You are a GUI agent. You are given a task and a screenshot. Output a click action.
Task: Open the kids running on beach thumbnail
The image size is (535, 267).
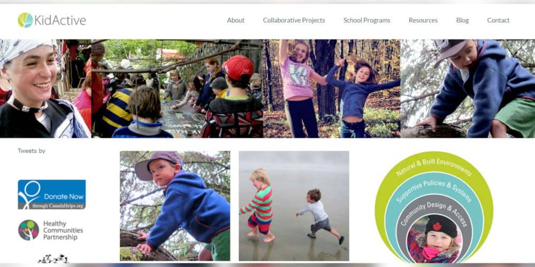[x=294, y=206]
